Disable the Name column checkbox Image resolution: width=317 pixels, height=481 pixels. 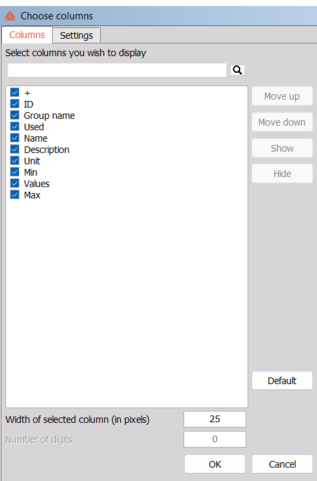15,138
